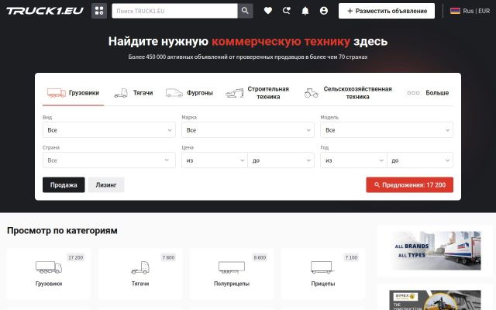The image size is (496, 310).
Task: Open the Марка dropdown
Action: 248,130
